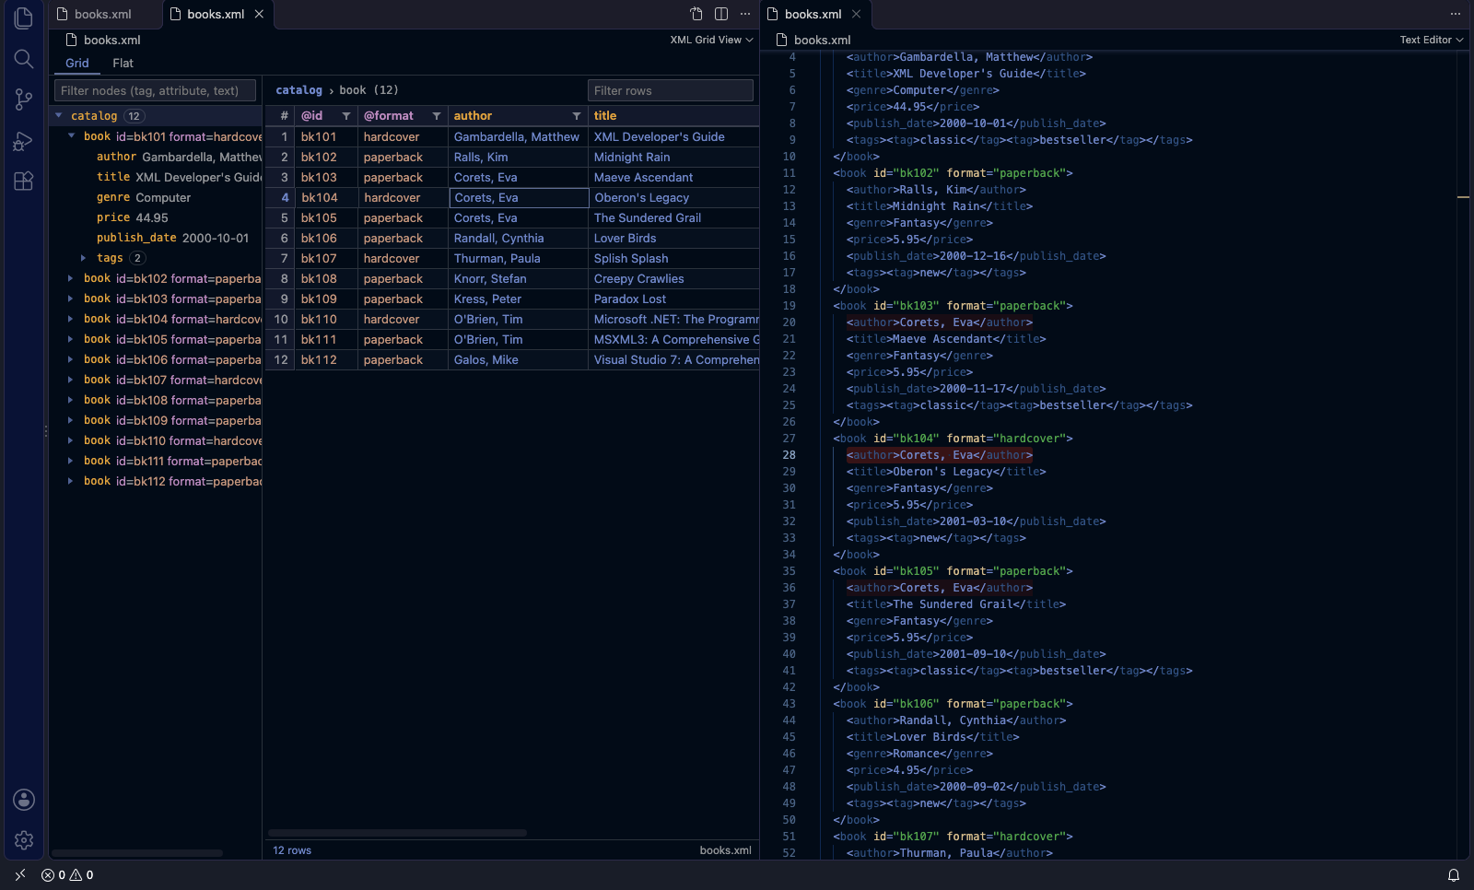The image size is (1474, 890).
Task: Open the Accounts icon
Action: 24,800
